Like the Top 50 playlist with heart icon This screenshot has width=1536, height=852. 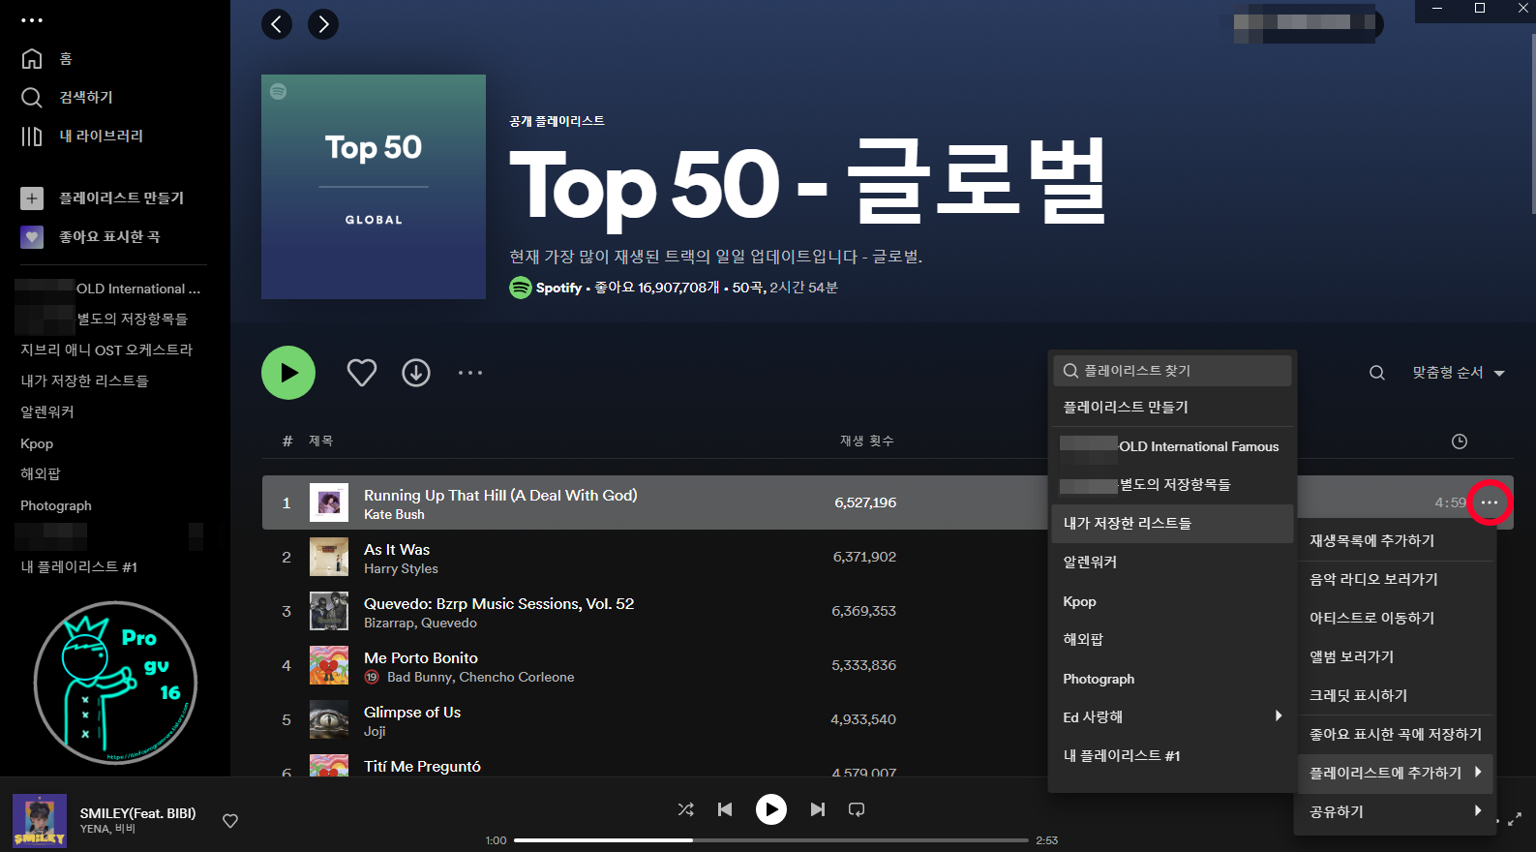pyautogui.click(x=362, y=373)
